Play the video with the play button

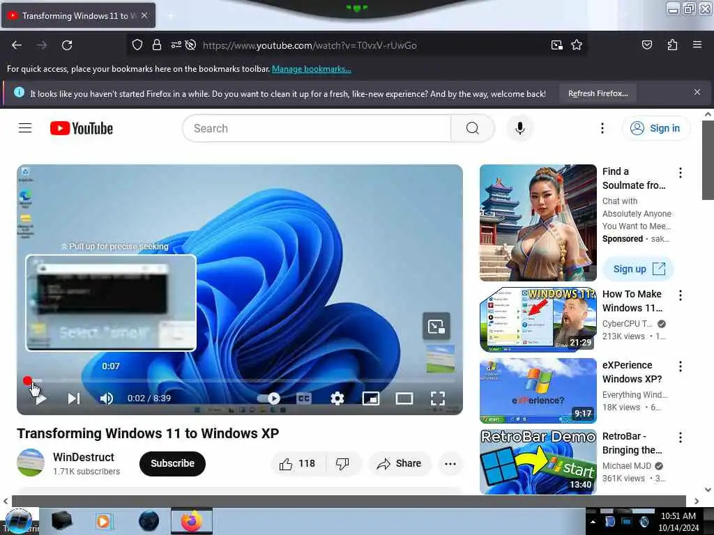tap(41, 399)
